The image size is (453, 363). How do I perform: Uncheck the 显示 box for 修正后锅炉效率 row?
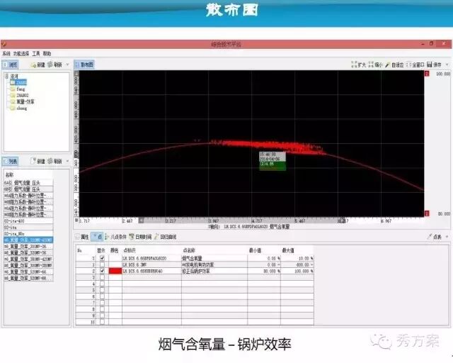point(102,271)
